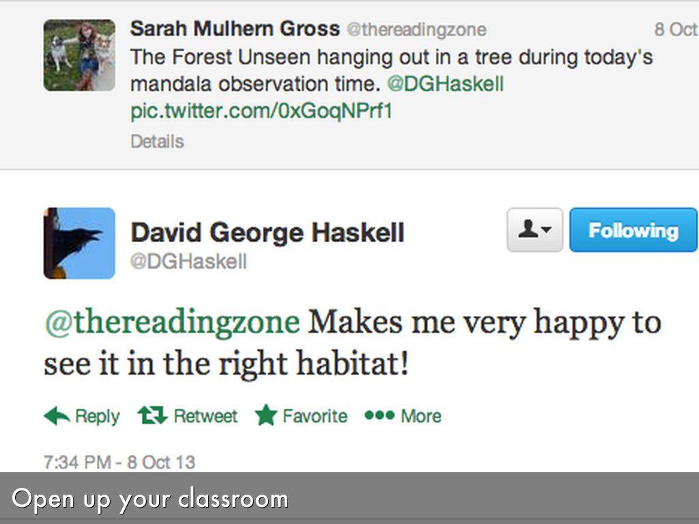This screenshot has height=524, width=699.
Task: Expand the tweet Details
Action: click(157, 141)
